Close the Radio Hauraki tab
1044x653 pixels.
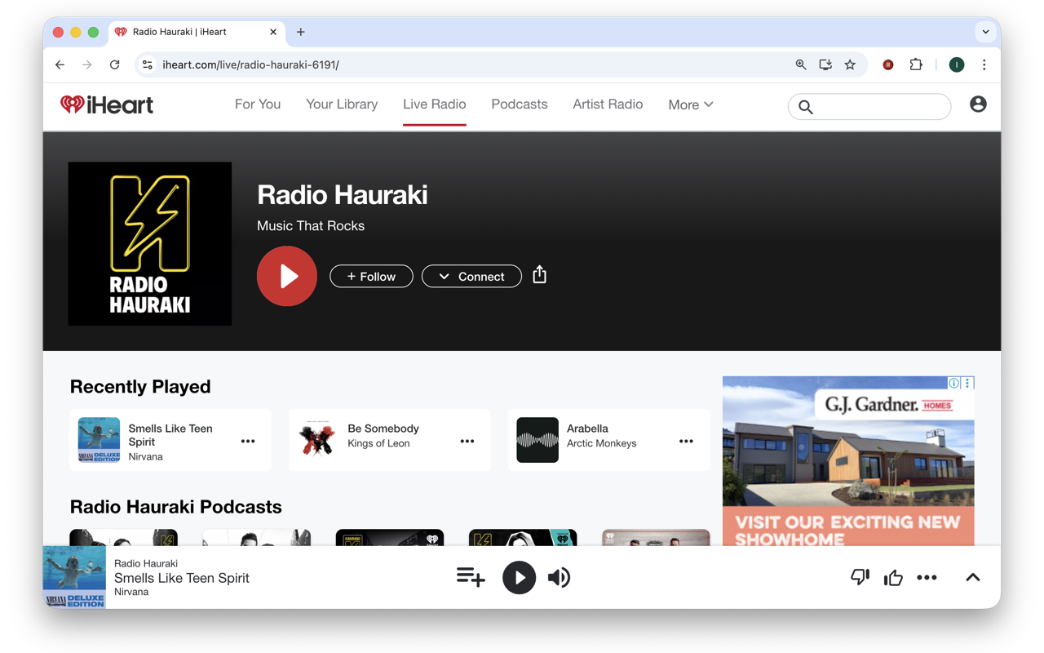[273, 32]
